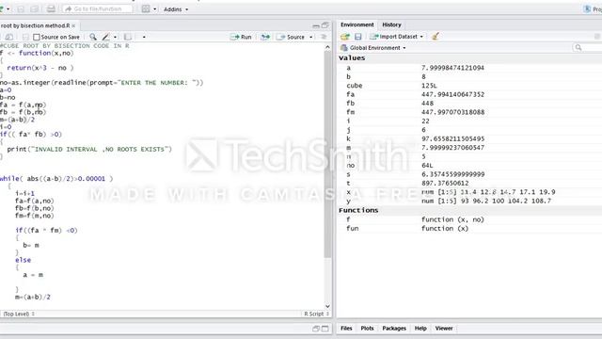Viewport: 602px width, 339px height.
Task: Select variable t value 897.37650612
Action: (x=469, y=183)
